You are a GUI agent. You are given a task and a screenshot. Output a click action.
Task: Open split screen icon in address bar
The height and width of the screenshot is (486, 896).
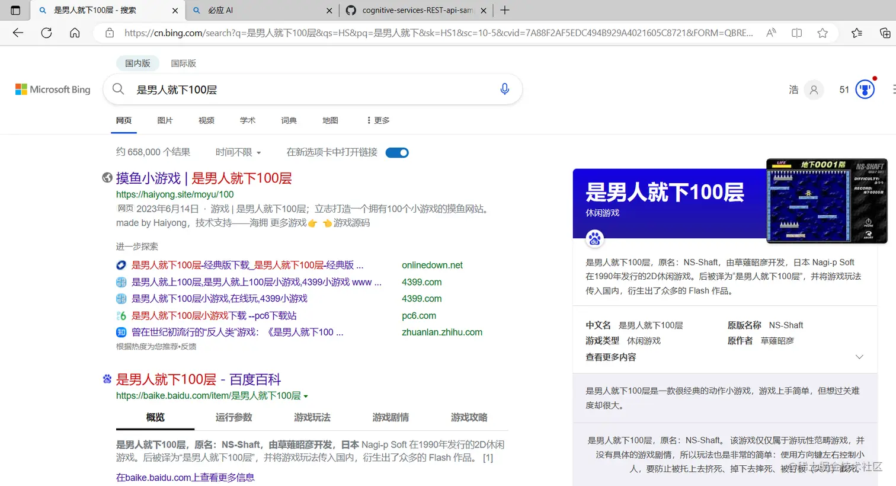[797, 33]
